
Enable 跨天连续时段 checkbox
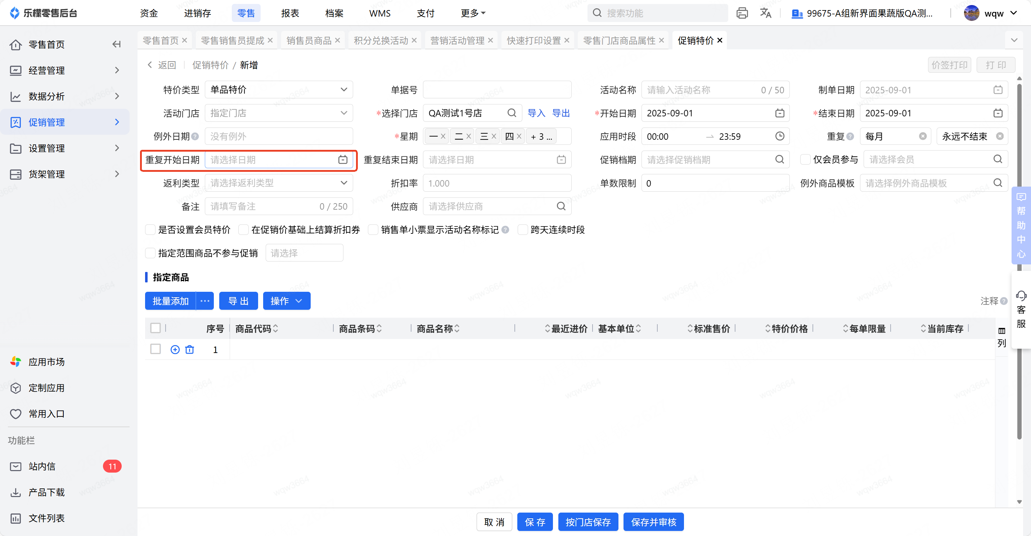pyautogui.click(x=523, y=230)
